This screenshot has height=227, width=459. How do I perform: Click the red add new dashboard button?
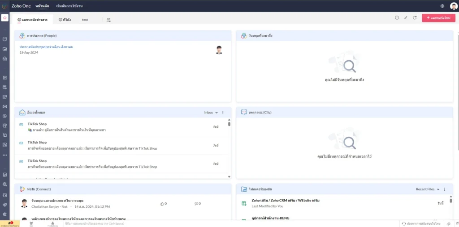point(438,18)
